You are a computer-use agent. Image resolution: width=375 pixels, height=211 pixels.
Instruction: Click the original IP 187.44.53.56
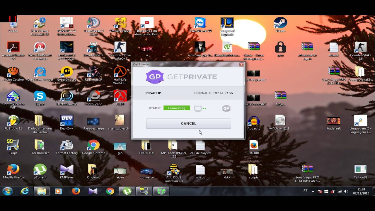click(x=223, y=93)
